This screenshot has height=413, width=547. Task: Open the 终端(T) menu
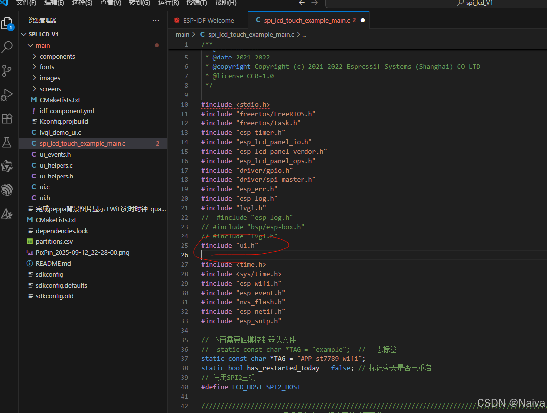[x=197, y=3]
